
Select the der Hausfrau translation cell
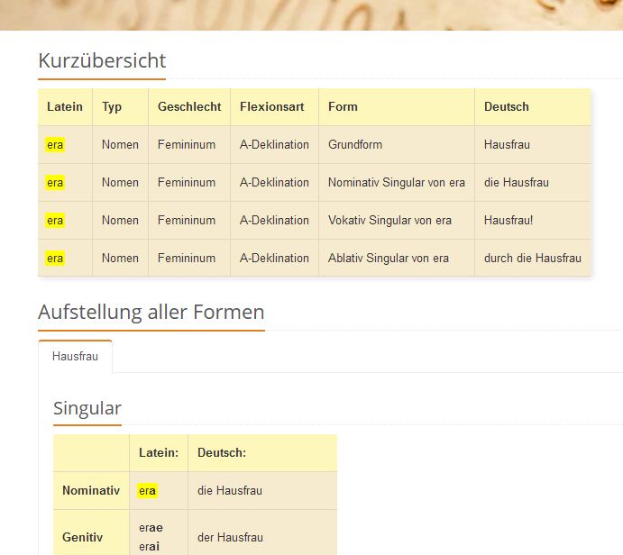(230, 537)
